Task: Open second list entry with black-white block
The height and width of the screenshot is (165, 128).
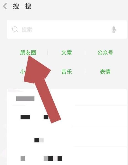Action: (39, 140)
